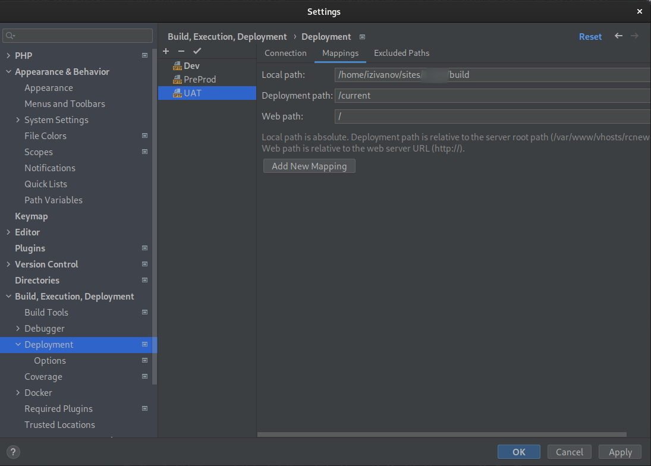Confirm settings with OK button

point(518,452)
